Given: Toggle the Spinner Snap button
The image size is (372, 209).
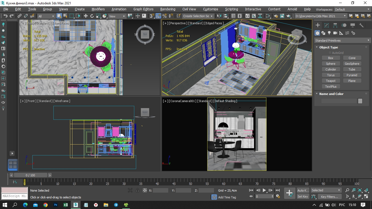Looking at the screenshot, I should click(x=171, y=16).
